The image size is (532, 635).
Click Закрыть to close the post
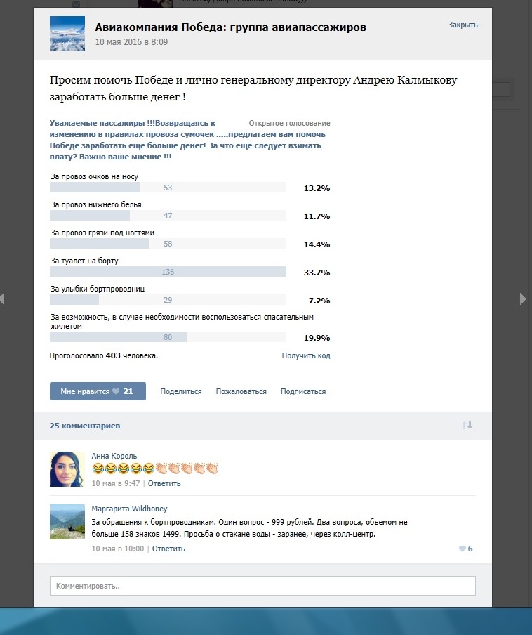pyautogui.click(x=463, y=25)
